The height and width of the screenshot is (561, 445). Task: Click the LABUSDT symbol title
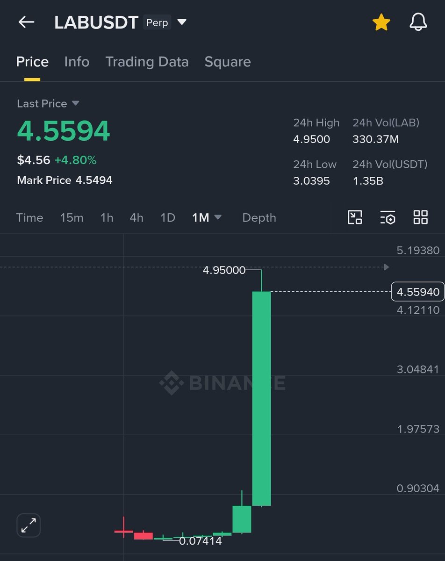96,22
